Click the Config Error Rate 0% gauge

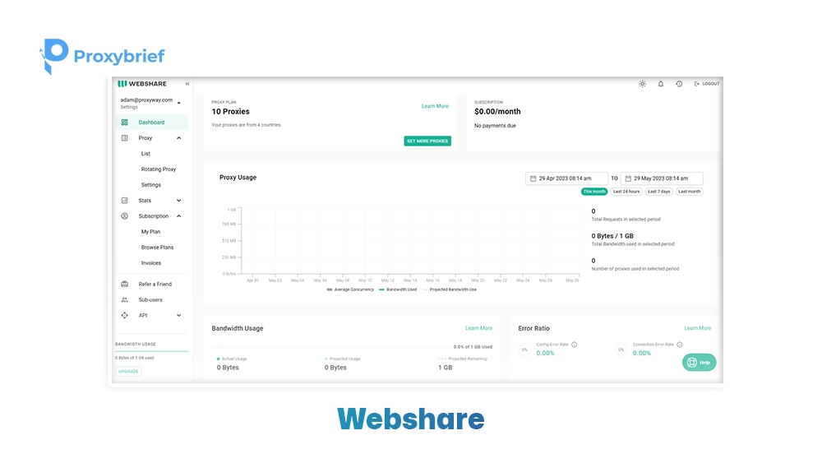click(x=524, y=350)
